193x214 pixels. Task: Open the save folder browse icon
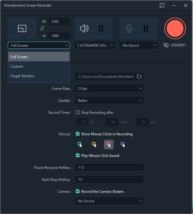tap(139, 76)
